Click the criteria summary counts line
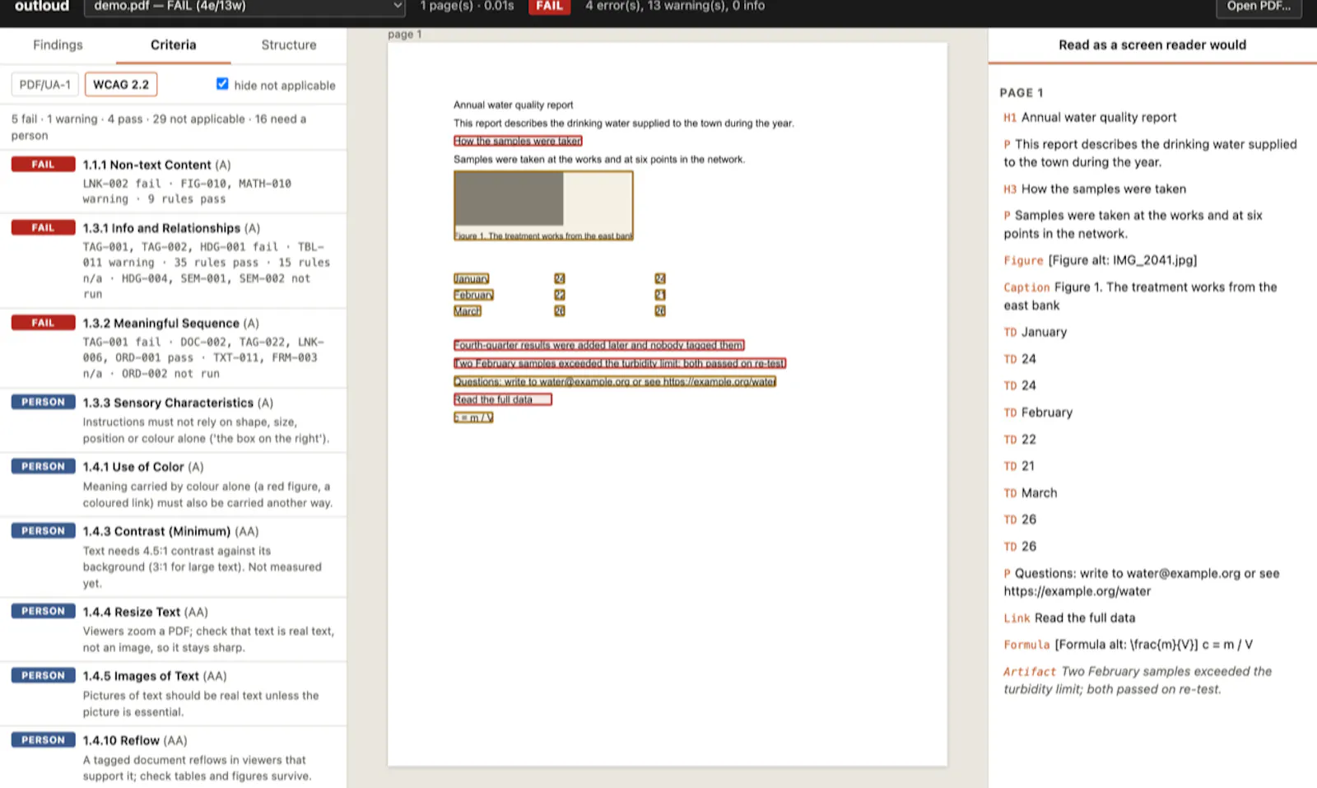The image size is (1317, 788). (159, 128)
